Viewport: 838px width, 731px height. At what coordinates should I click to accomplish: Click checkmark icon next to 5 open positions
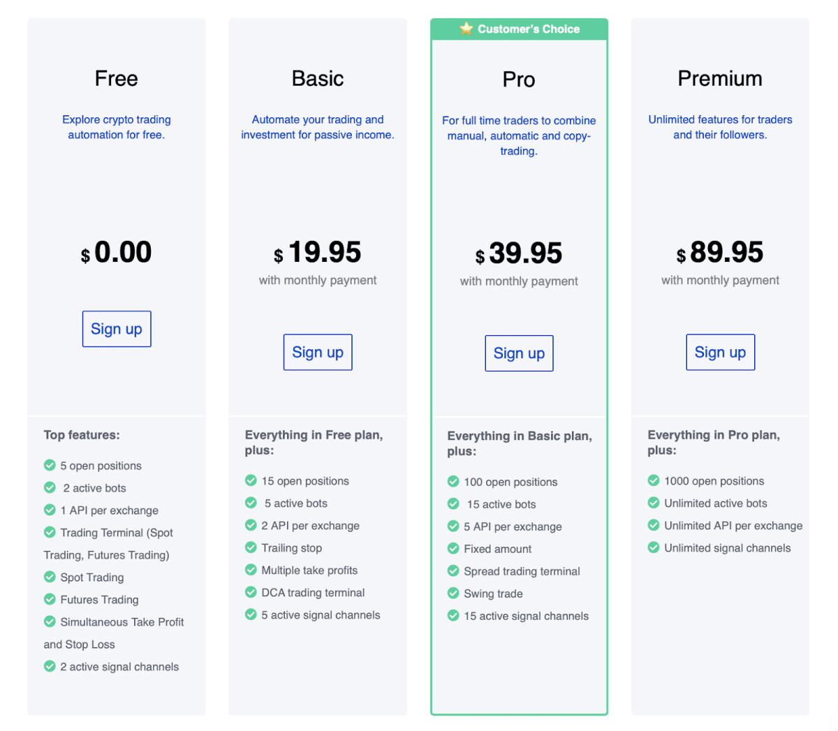(50, 465)
